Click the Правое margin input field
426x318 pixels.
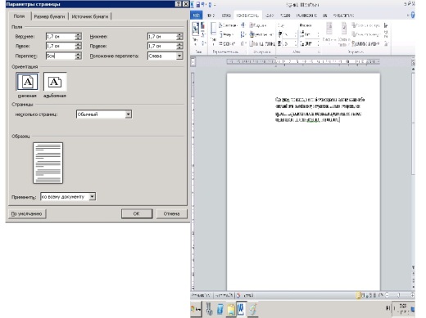point(162,46)
